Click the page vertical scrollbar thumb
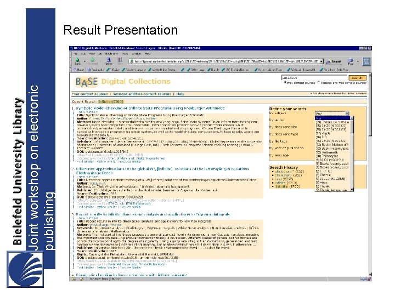This screenshot has width=395, height=296. click(x=370, y=106)
